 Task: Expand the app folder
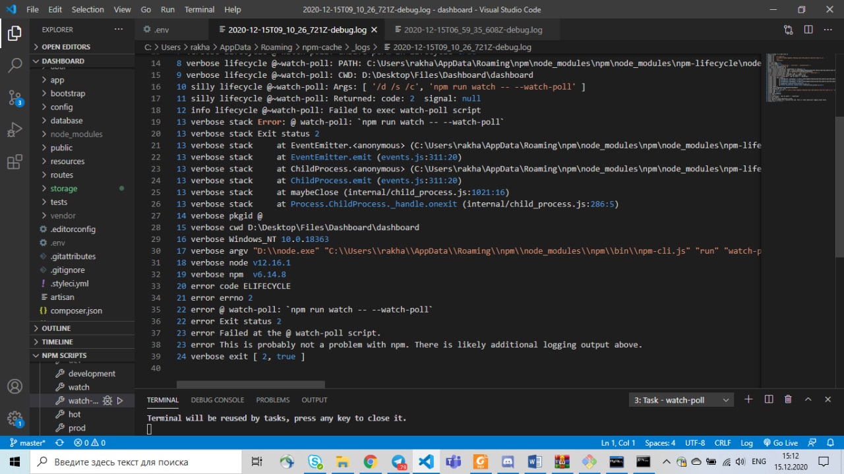[x=82, y=80]
